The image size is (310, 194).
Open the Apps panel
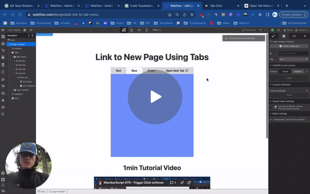3,100
